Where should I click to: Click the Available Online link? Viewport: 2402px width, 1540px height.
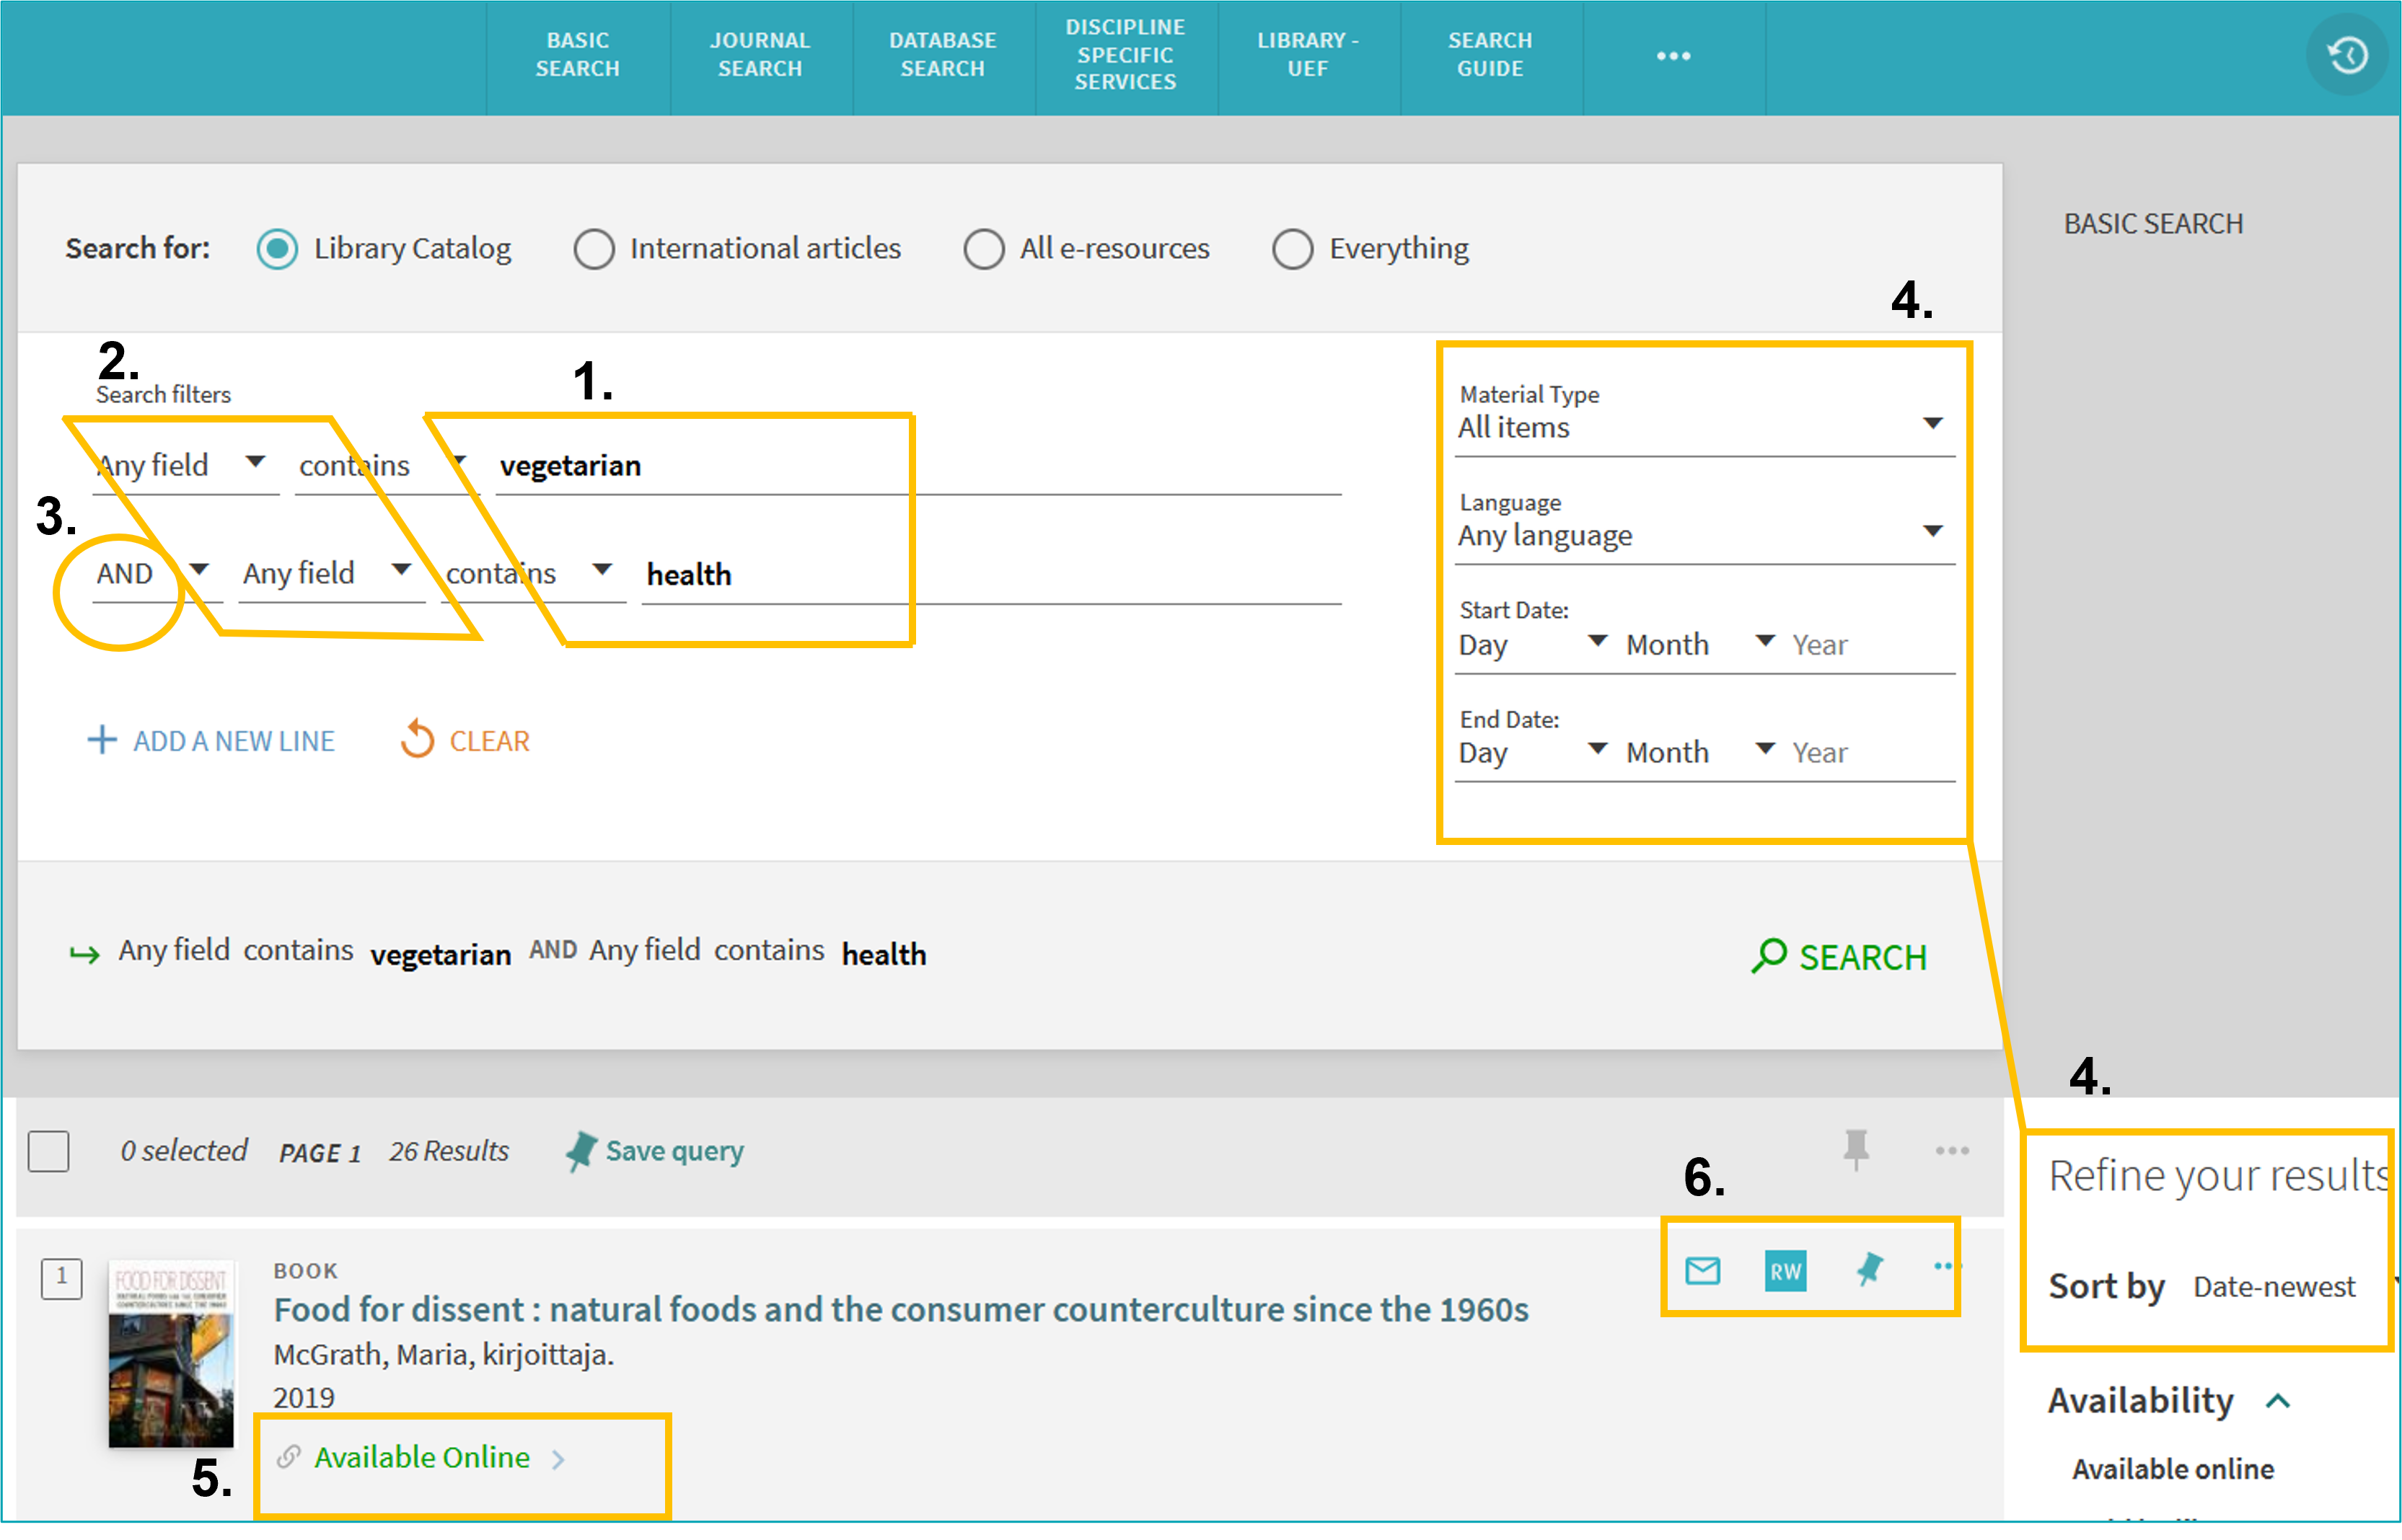click(x=422, y=1457)
